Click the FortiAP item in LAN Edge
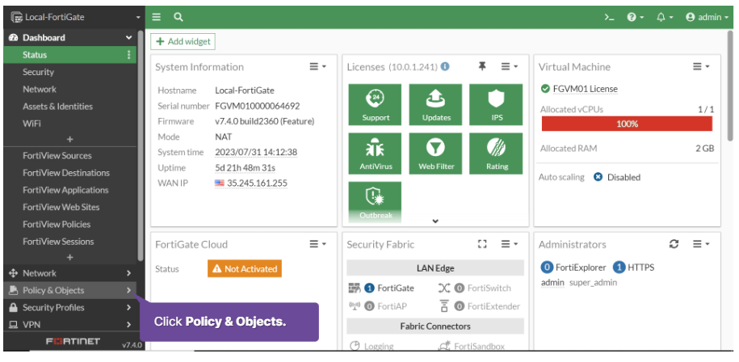This screenshot has width=739, height=362. tap(378, 306)
